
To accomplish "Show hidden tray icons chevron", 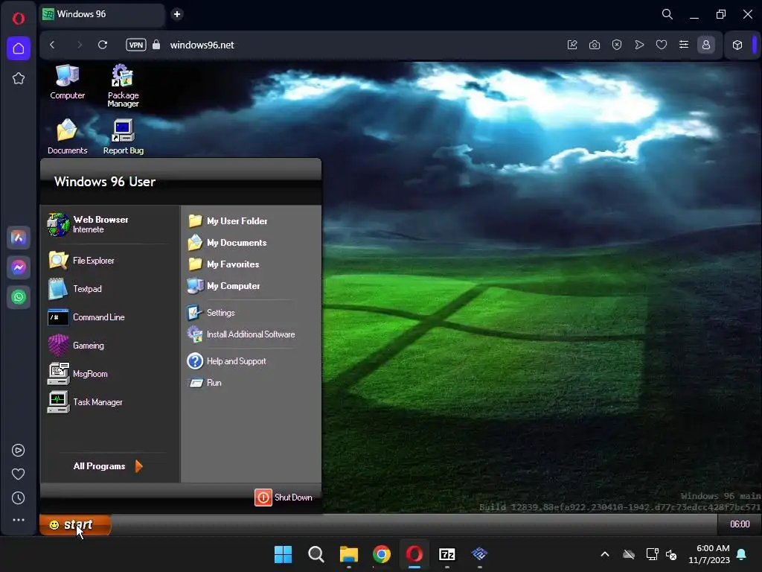I will 605,554.
